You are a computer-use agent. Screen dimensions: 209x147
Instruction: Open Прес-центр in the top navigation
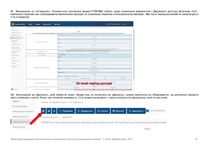pos(57,24)
